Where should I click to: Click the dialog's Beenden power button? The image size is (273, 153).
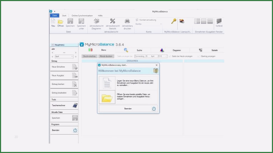pyautogui.click(x=128, y=109)
